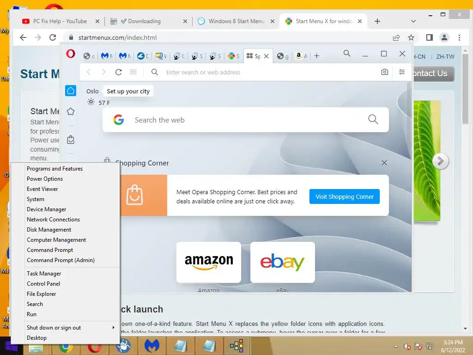Expand Shut down or sign out submenu
The image size is (473, 355).
click(x=66, y=328)
